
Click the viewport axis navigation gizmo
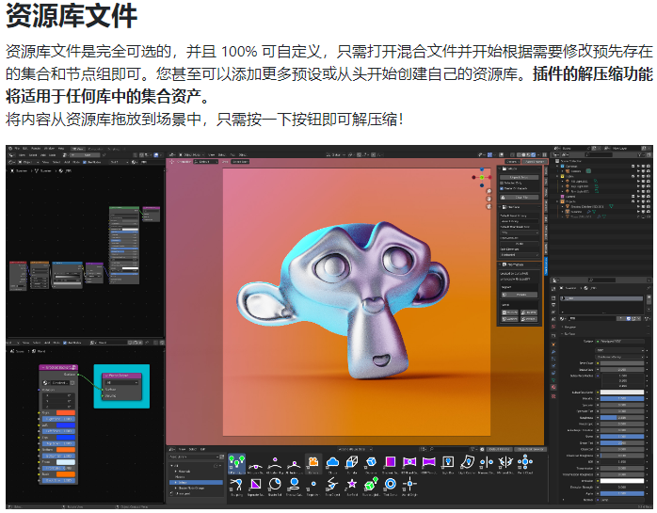pyautogui.click(x=481, y=177)
